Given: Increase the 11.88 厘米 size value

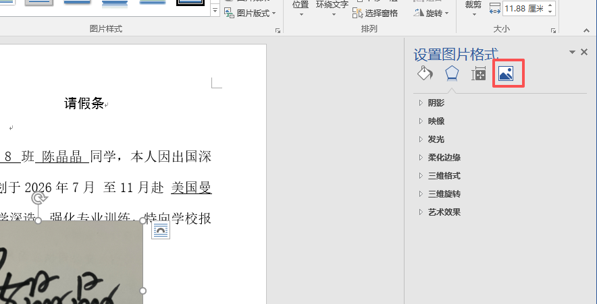Looking at the screenshot, I should tap(550, 5).
